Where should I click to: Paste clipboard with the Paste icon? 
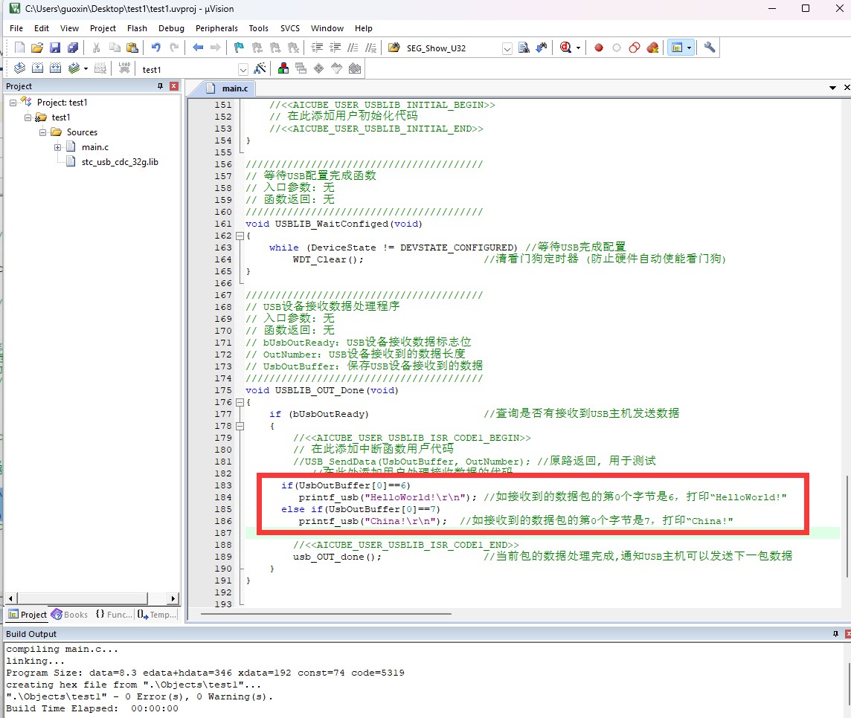[132, 48]
